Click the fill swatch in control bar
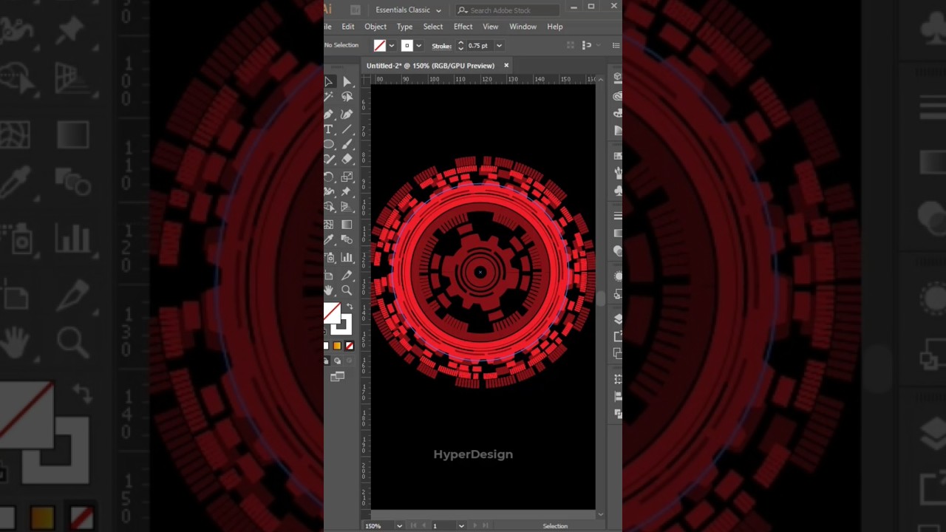Screen dimensions: 946x532 380,46
